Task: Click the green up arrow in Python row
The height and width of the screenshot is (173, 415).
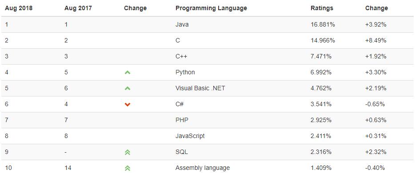Action: (x=128, y=72)
